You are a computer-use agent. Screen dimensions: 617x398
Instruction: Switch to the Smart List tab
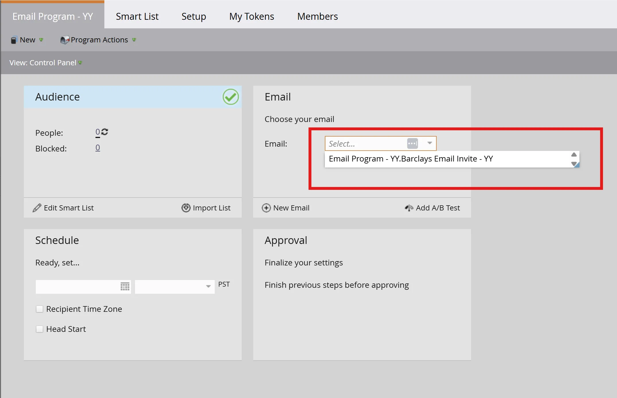click(137, 16)
